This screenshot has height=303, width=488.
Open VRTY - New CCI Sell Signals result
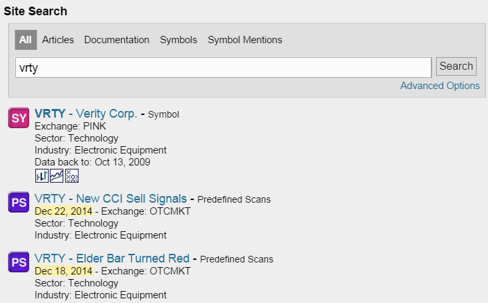[x=111, y=199]
